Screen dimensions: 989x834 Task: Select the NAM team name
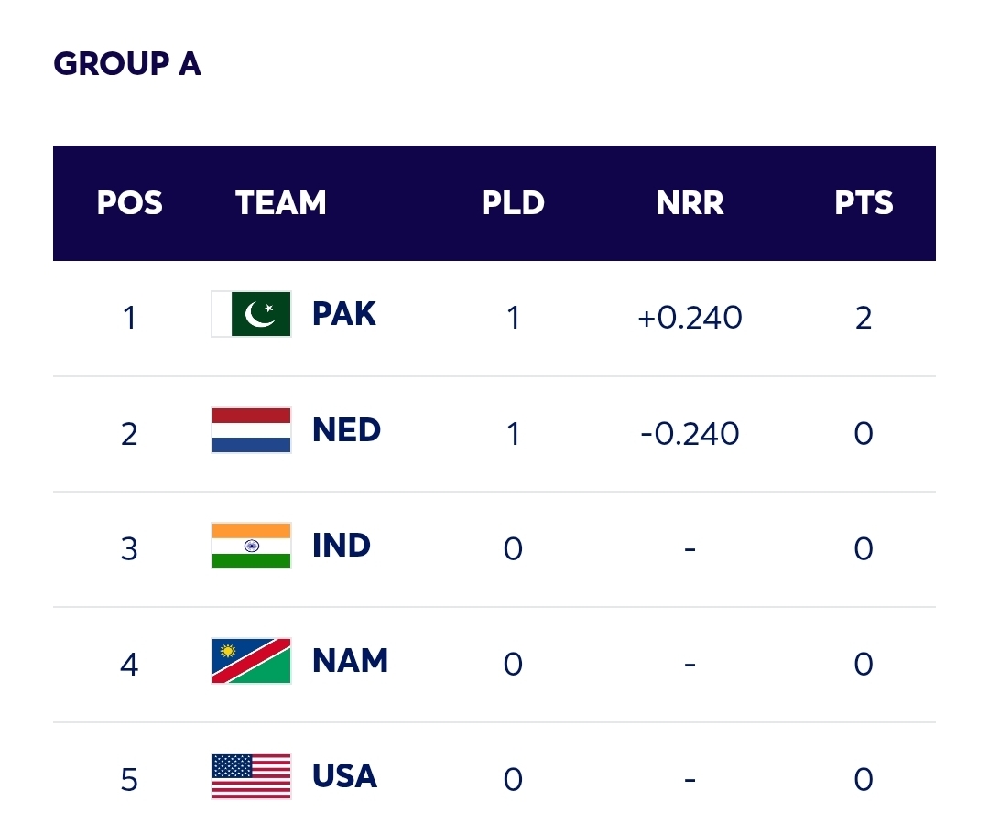click(x=350, y=661)
